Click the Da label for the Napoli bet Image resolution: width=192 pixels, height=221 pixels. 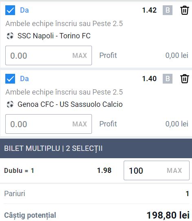(x=24, y=10)
